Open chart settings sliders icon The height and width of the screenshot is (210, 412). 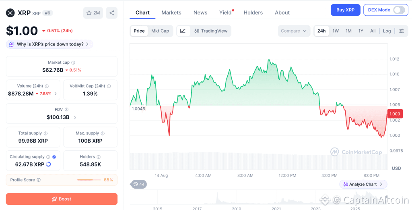tap(402, 31)
